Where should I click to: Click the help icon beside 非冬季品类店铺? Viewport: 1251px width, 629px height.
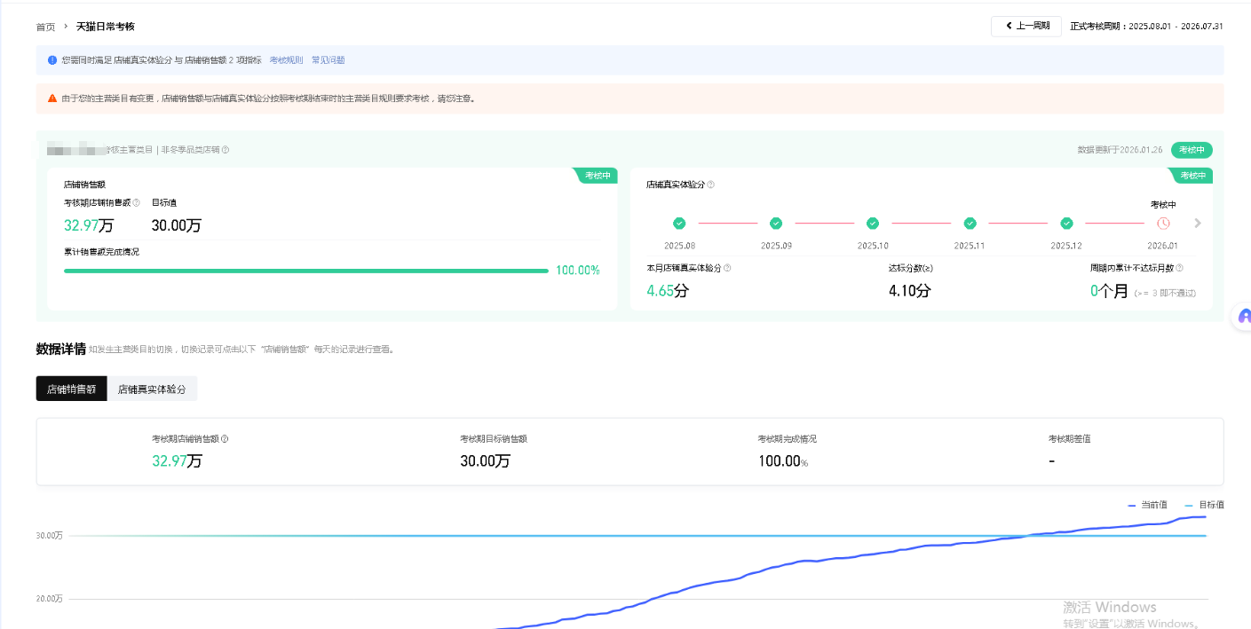tap(226, 150)
